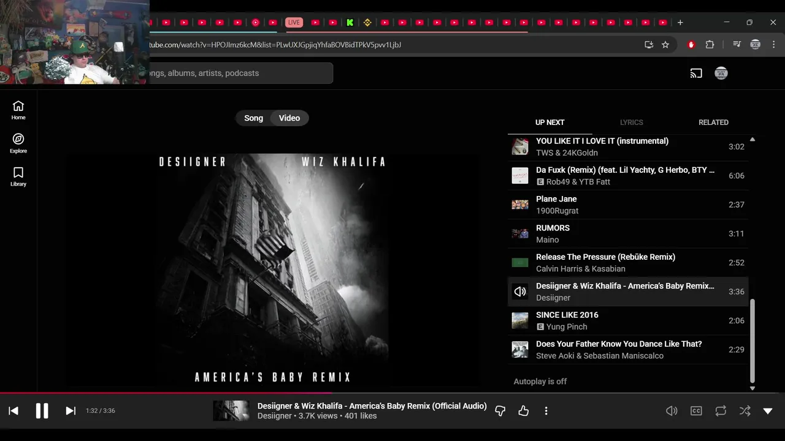Seek in the song progress bar
The width and height of the screenshot is (785, 441).
point(392,393)
